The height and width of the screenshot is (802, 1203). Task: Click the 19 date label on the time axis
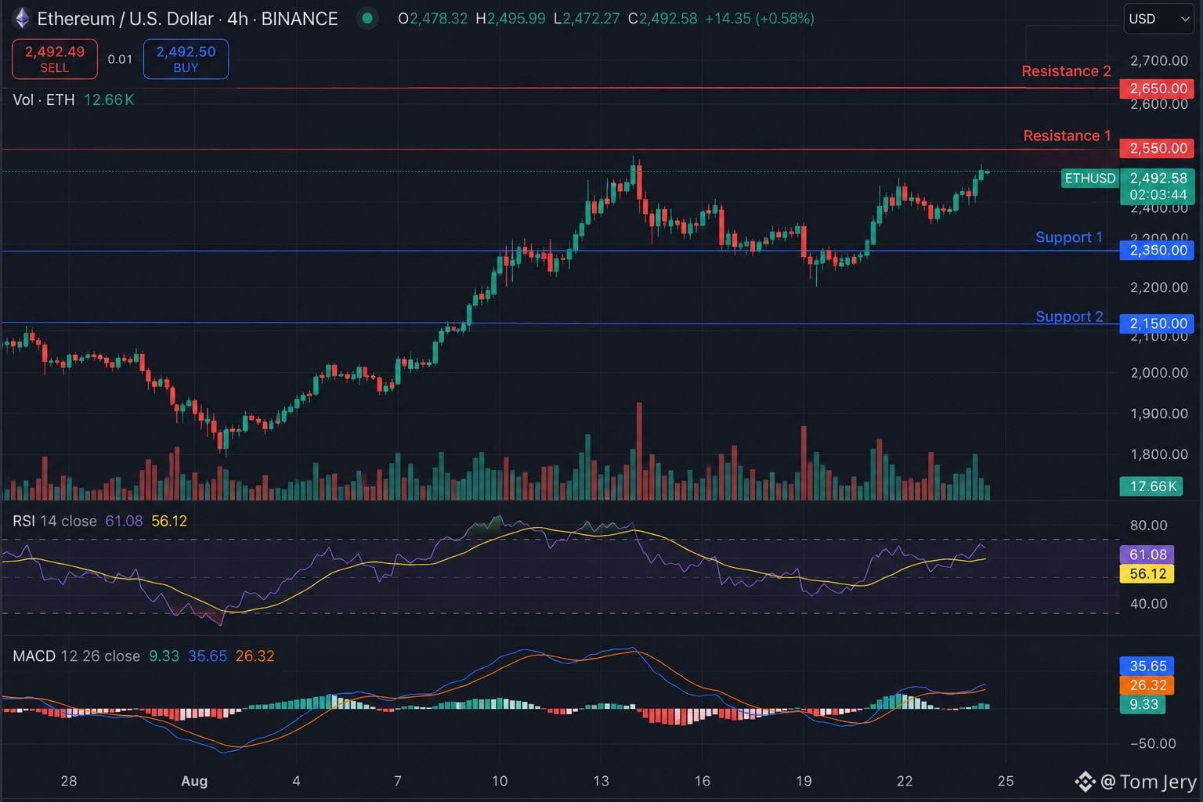point(804,781)
